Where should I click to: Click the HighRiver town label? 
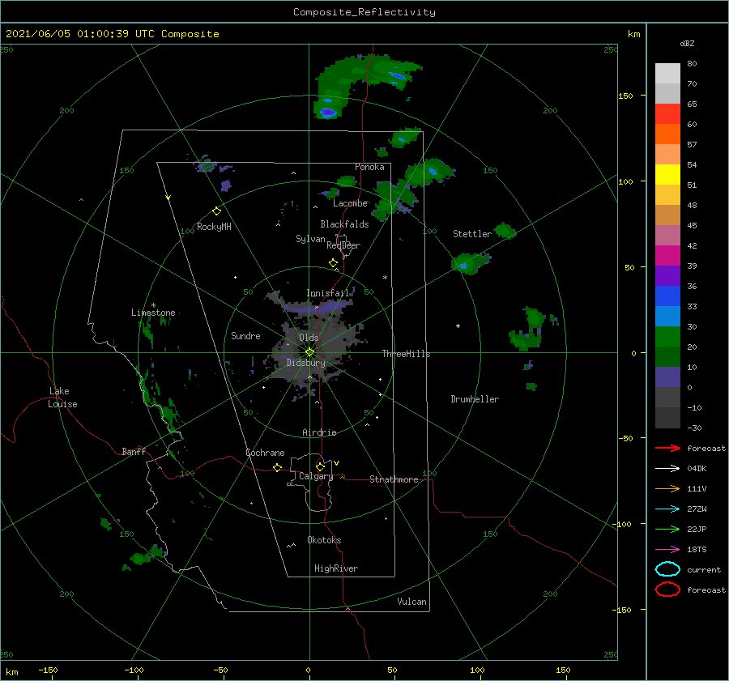[x=336, y=568]
